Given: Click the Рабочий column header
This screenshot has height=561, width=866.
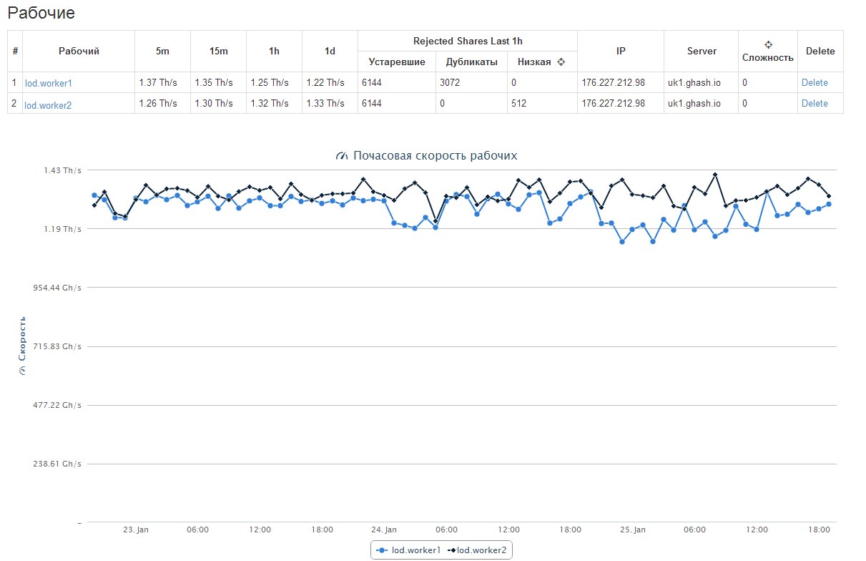Looking at the screenshot, I should click(x=79, y=52).
